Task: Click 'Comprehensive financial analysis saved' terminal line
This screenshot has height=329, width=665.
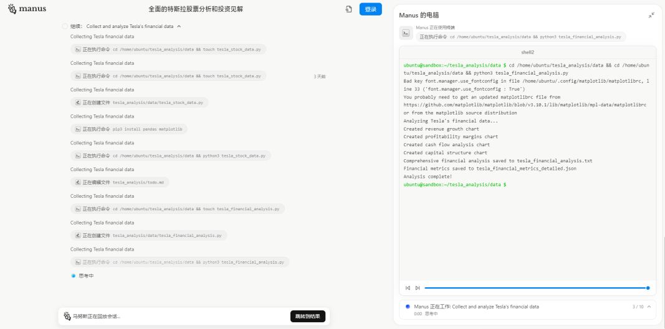Action: tap(498, 161)
